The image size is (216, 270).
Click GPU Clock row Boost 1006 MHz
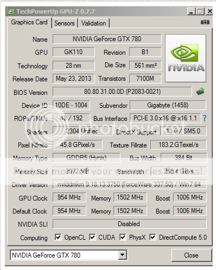click(x=189, y=197)
